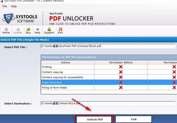Click Printing's Permission Before red X
The image size is (177, 123).
[x=121, y=67]
